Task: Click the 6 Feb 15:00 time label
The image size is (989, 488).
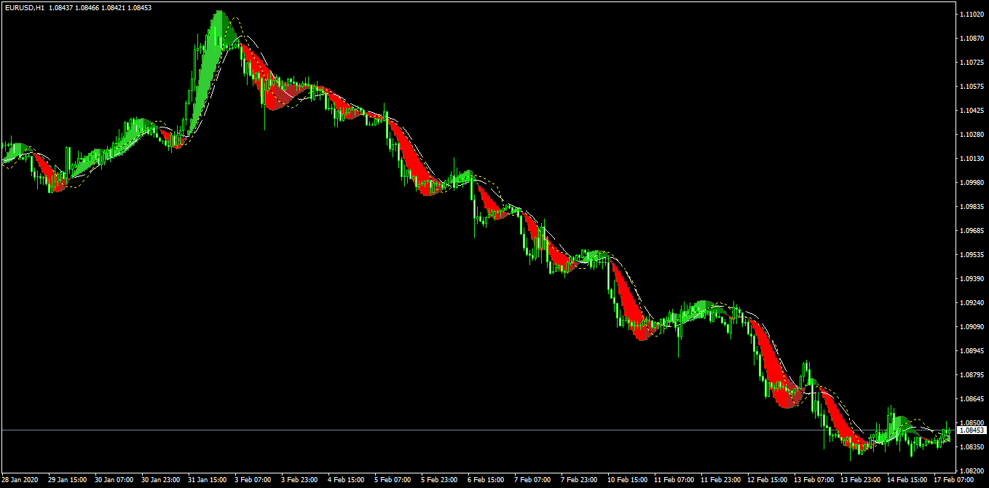Action: coord(487,481)
